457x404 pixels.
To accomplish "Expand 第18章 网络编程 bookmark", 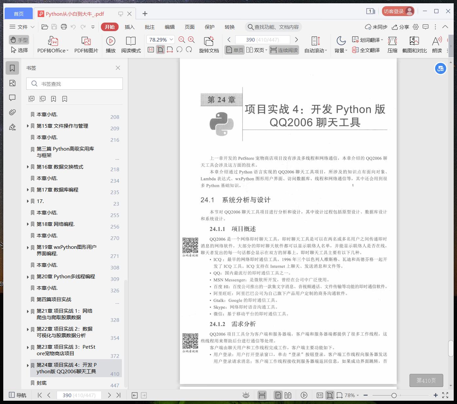I will (x=28, y=224).
